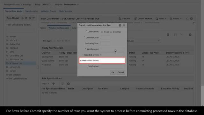Click the save icon in the watcher toolbar
Image resolution: width=204 pixels, height=115 pixels.
click(x=175, y=35)
